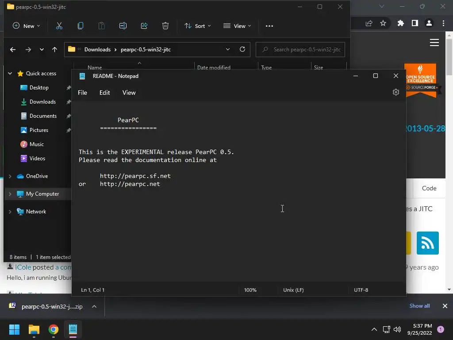Select Documents in the navigation pane

pyautogui.click(x=43, y=116)
